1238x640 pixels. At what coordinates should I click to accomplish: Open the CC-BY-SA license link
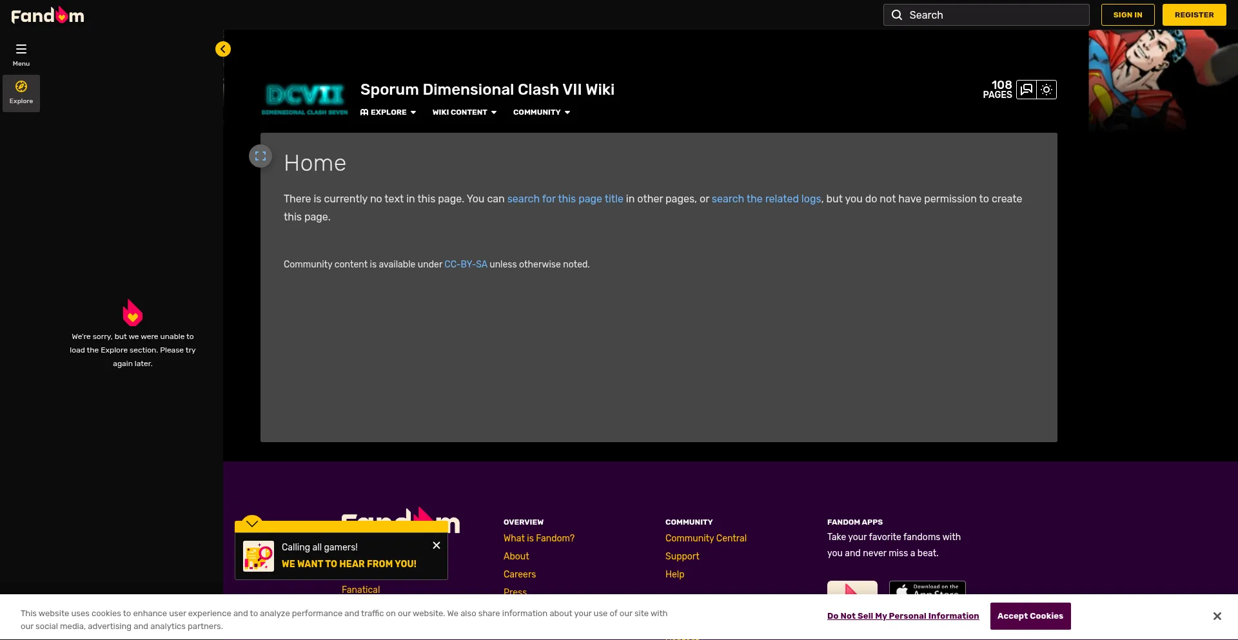pyautogui.click(x=466, y=264)
